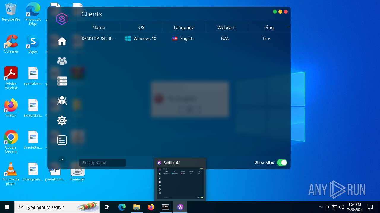Expand the sidebar with the arrow button
This screenshot has width=380, height=213.
click(62, 159)
